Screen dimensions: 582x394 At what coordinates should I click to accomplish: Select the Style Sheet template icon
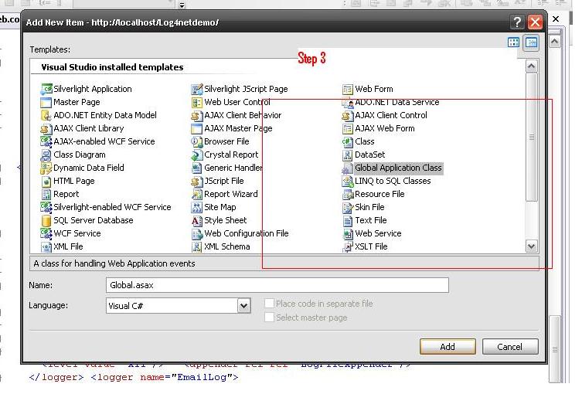[x=197, y=220]
